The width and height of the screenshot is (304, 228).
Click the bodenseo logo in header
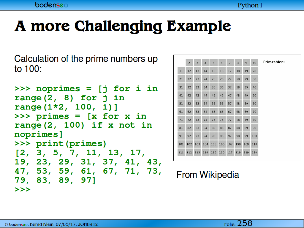51,5
